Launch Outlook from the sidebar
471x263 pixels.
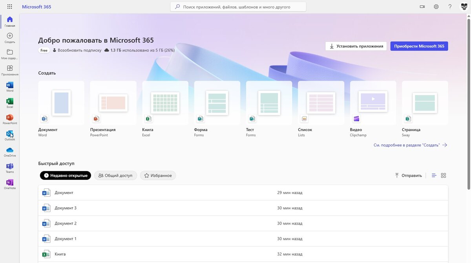[x=10, y=136]
